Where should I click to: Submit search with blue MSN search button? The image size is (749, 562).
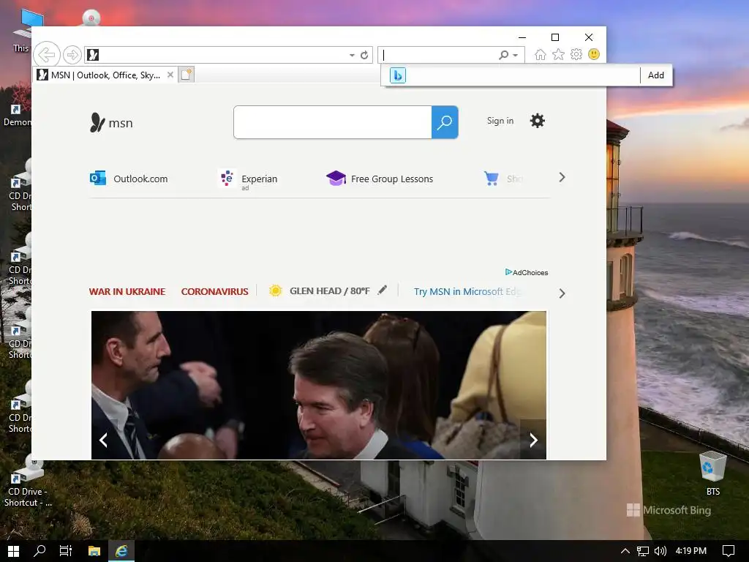point(445,122)
